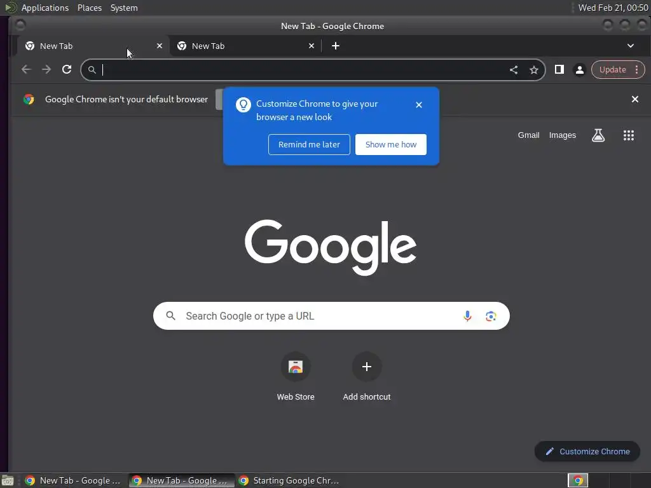Viewport: 651px width, 488px height.
Task: Click the "Add shortcut" label
Action: [367, 396]
